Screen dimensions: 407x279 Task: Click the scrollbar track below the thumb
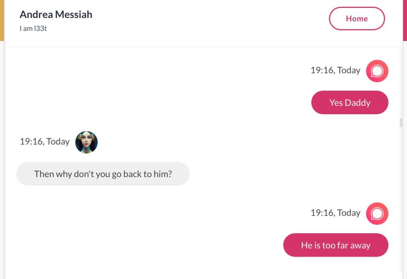pos(401,199)
